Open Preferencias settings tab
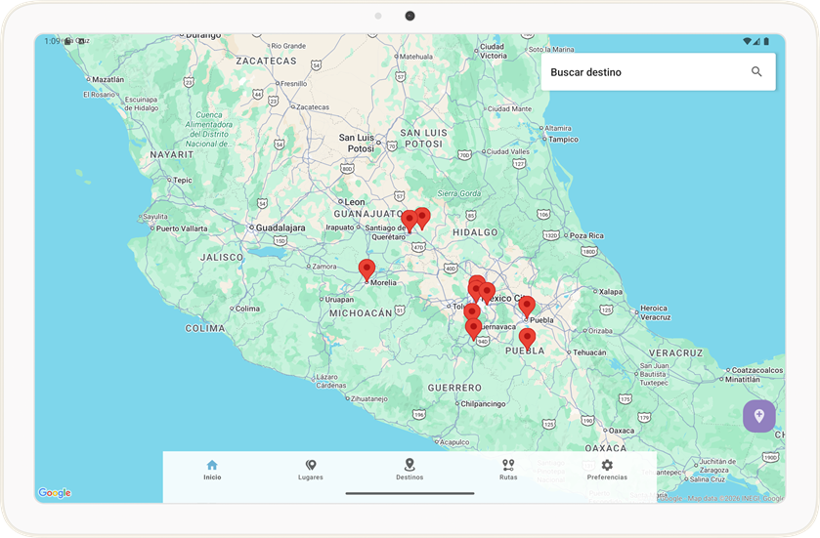The image size is (820, 538). coord(607,470)
